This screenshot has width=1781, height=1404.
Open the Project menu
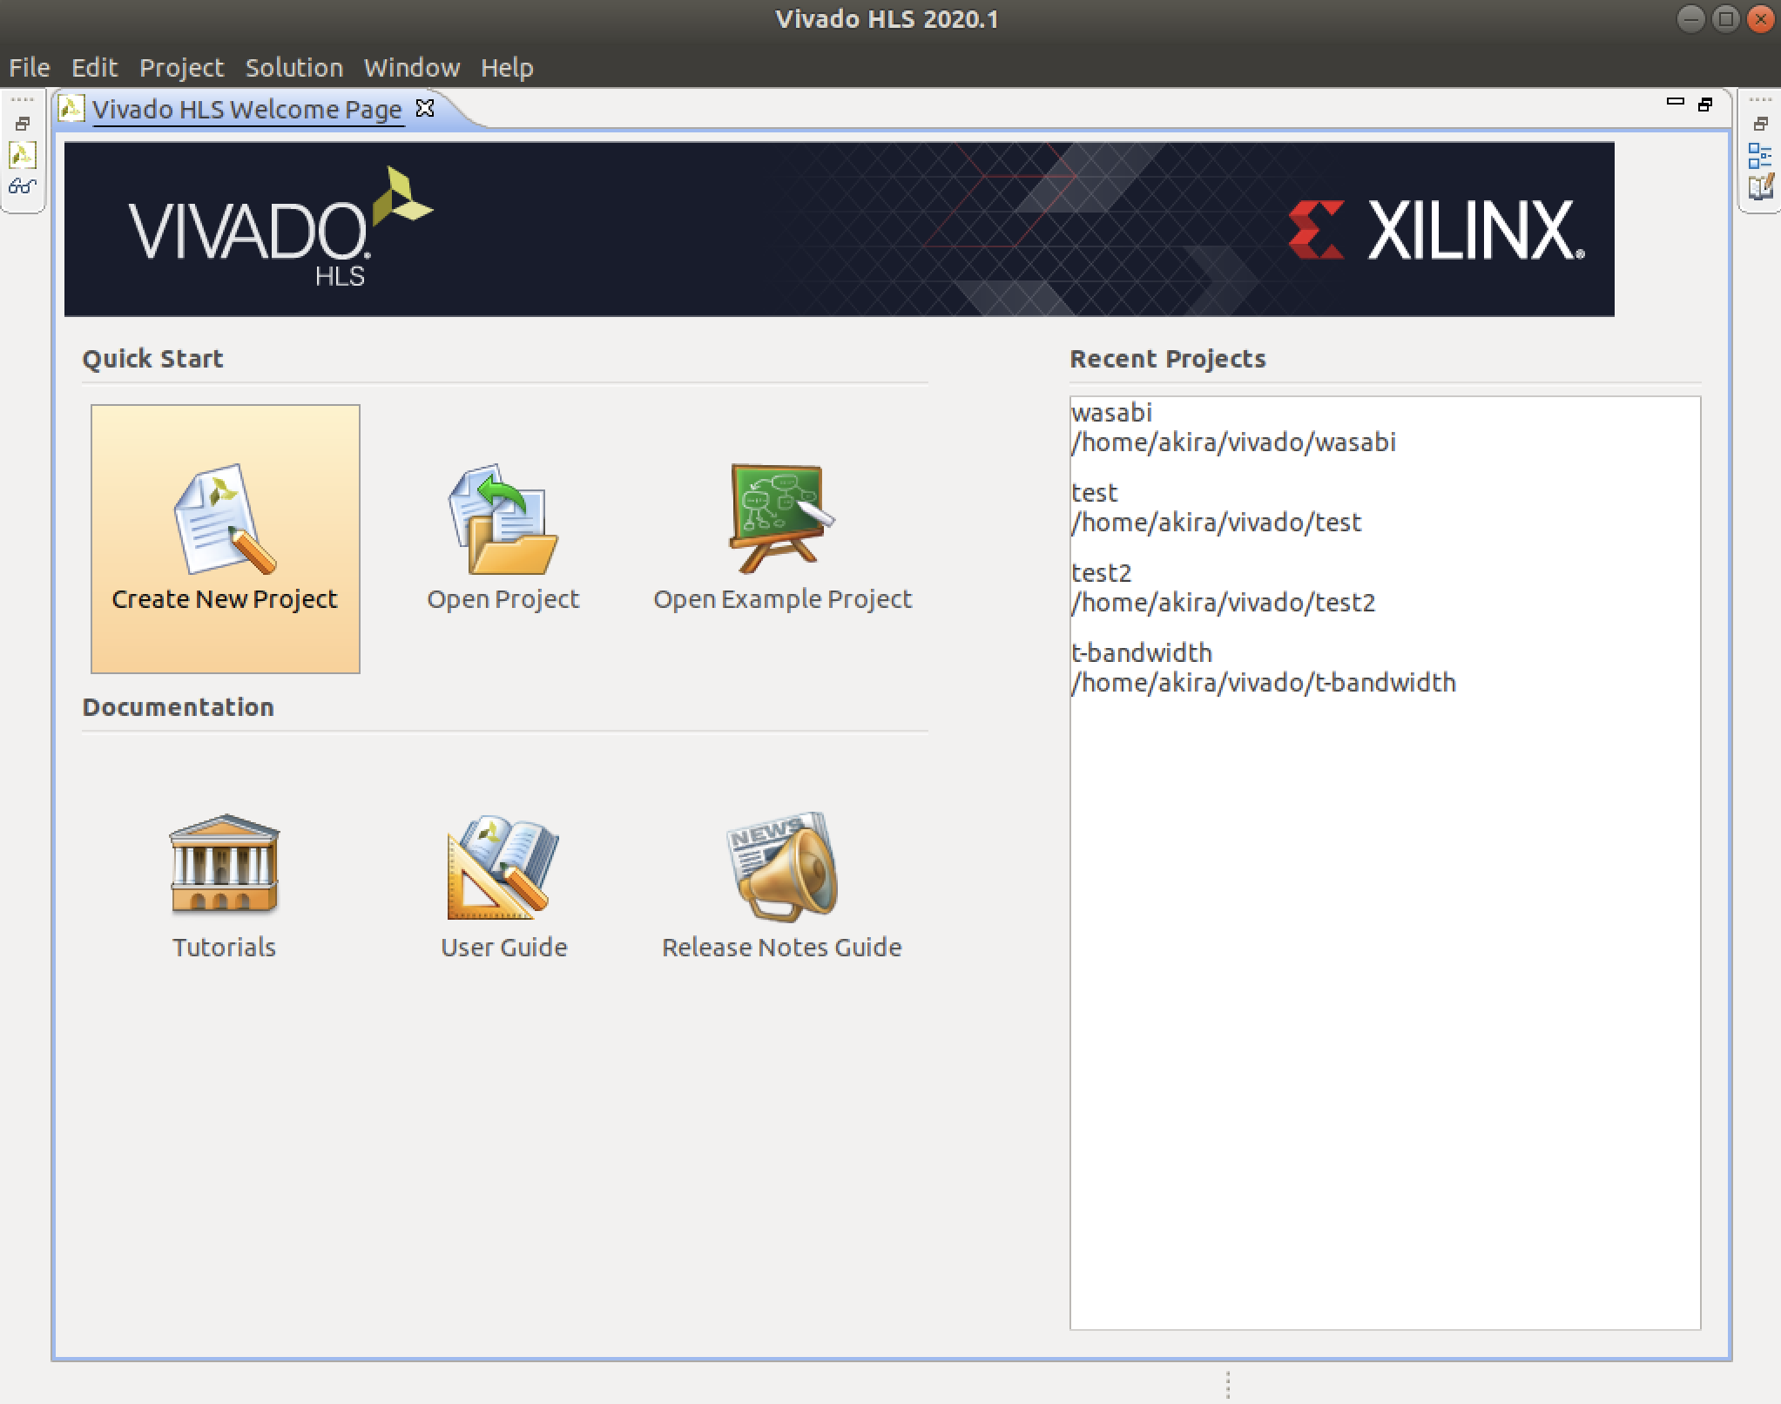[x=181, y=68]
